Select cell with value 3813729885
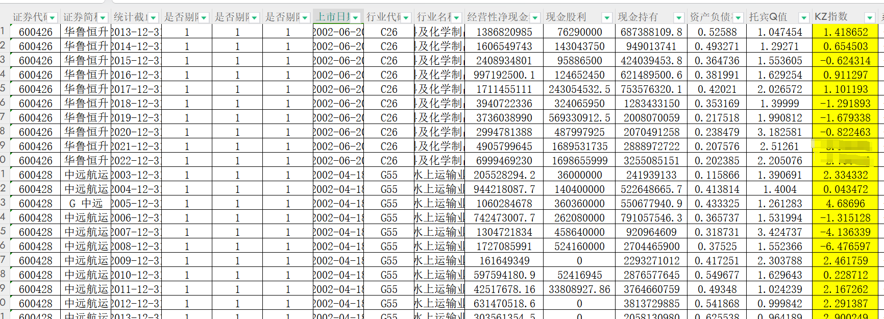This screenshot has height=319, width=884. (651, 303)
